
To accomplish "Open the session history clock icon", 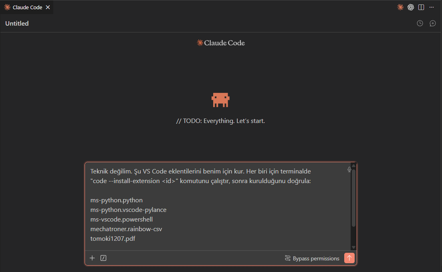I will tap(420, 23).
